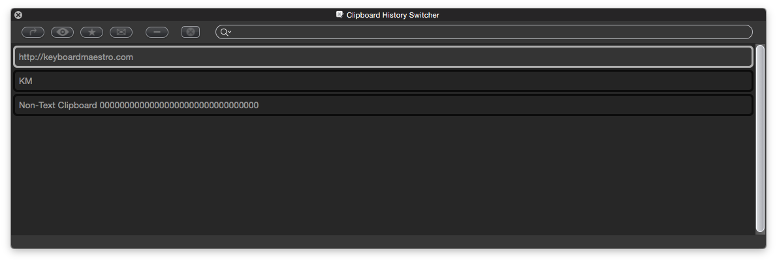Image resolution: width=777 pixels, height=262 pixels.
Task: Click the zeros in the Non-Text Clipboard row
Action: point(179,106)
